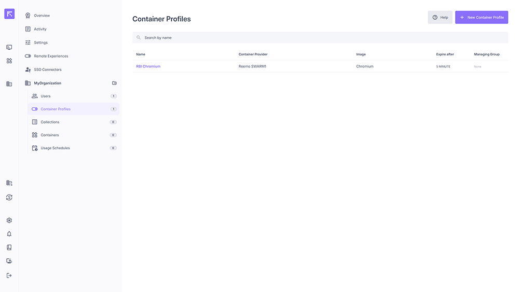
Task: Click the download client icon
Action: click(9, 261)
